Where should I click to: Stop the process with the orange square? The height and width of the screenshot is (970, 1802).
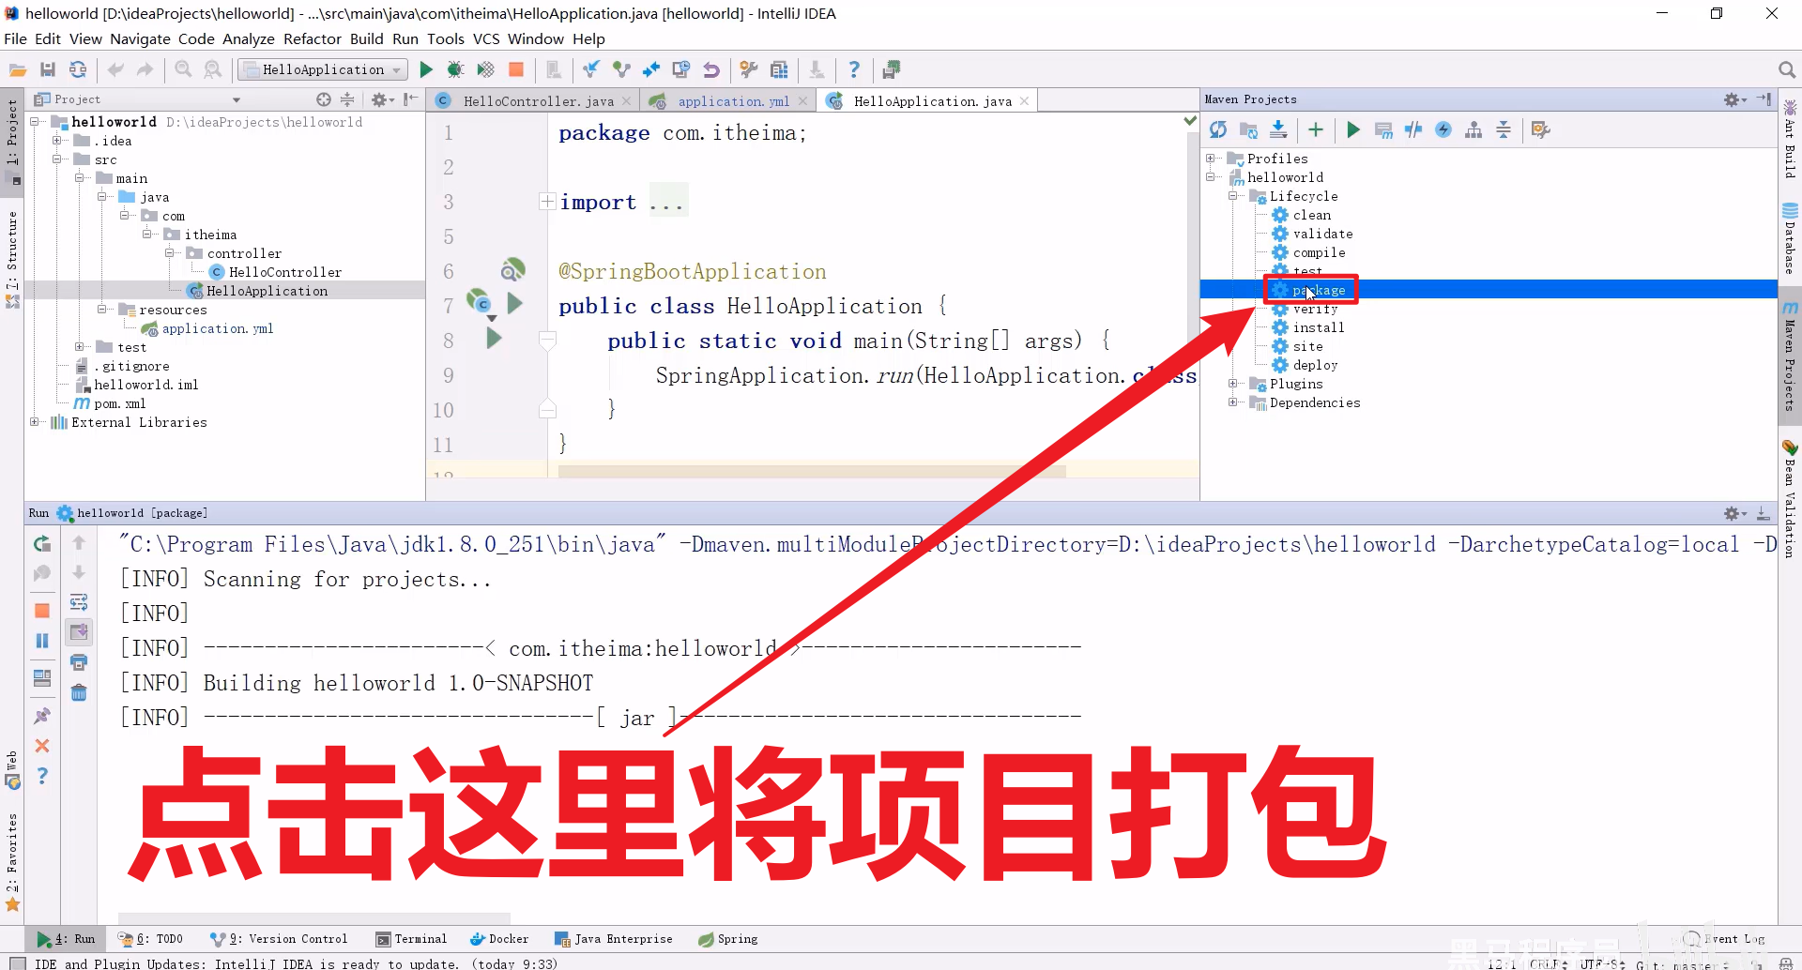tap(515, 69)
